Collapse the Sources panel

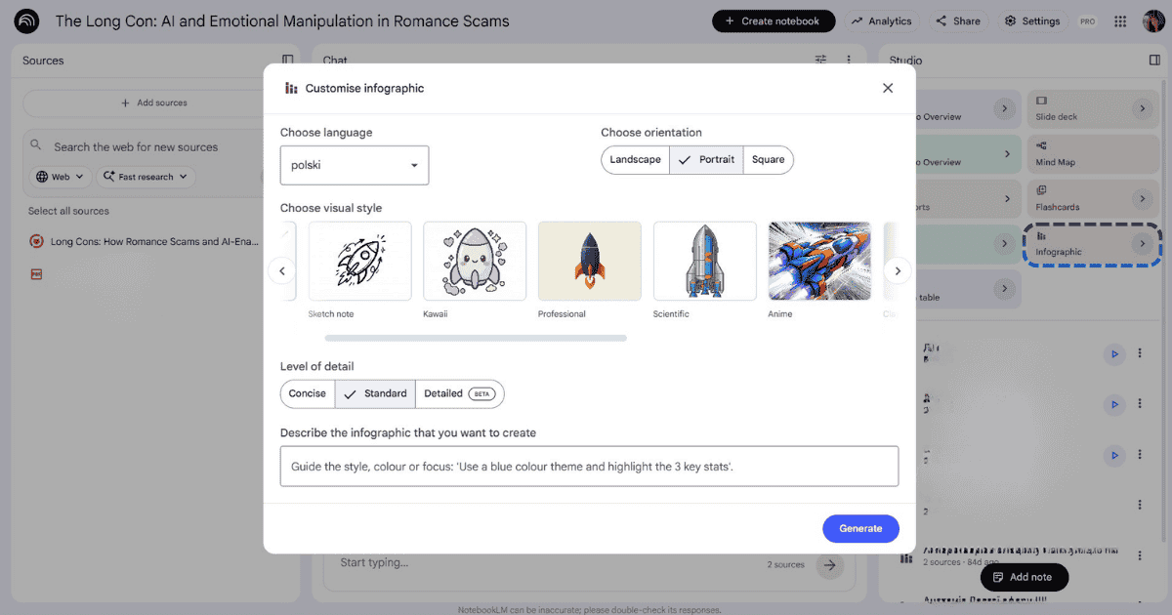tap(288, 60)
